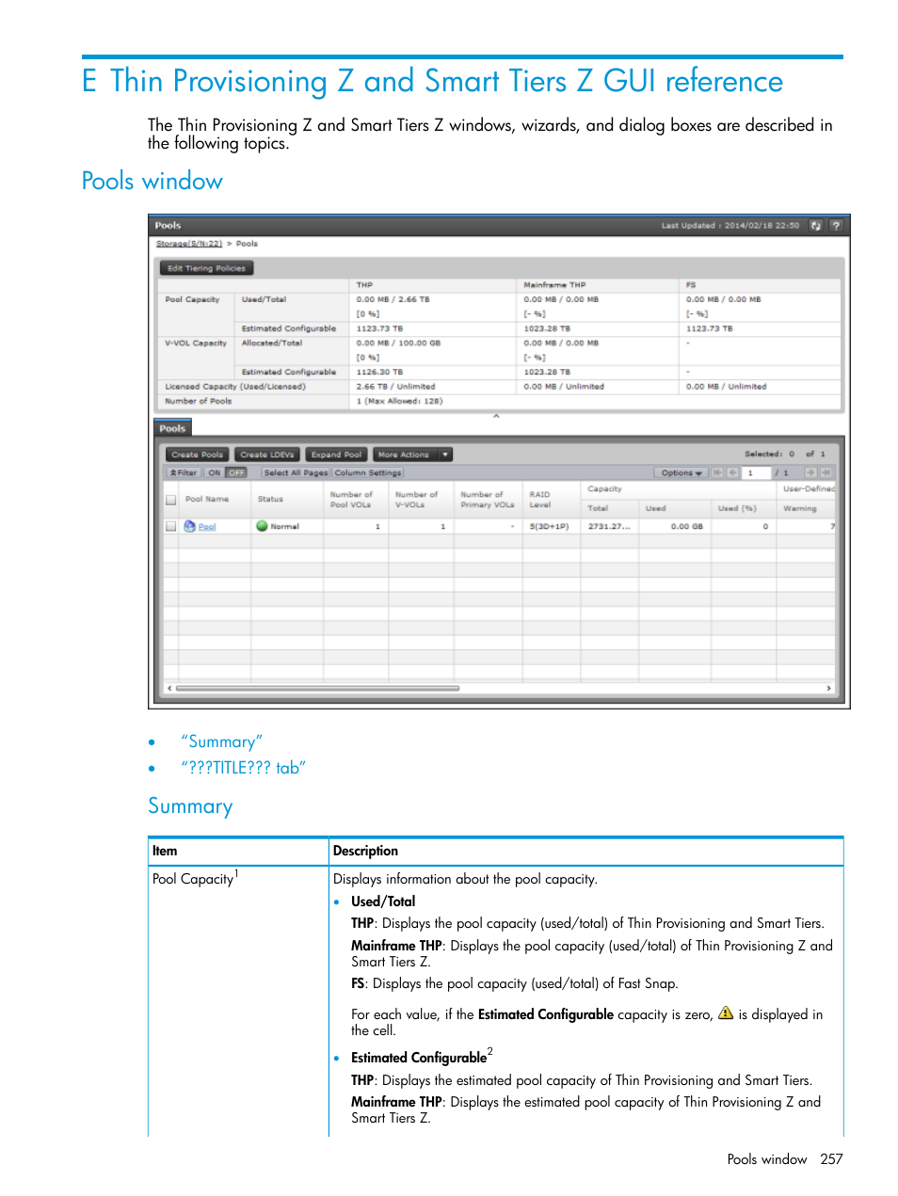
Task: Click the "Number of Pools" row label
Action: point(198,401)
